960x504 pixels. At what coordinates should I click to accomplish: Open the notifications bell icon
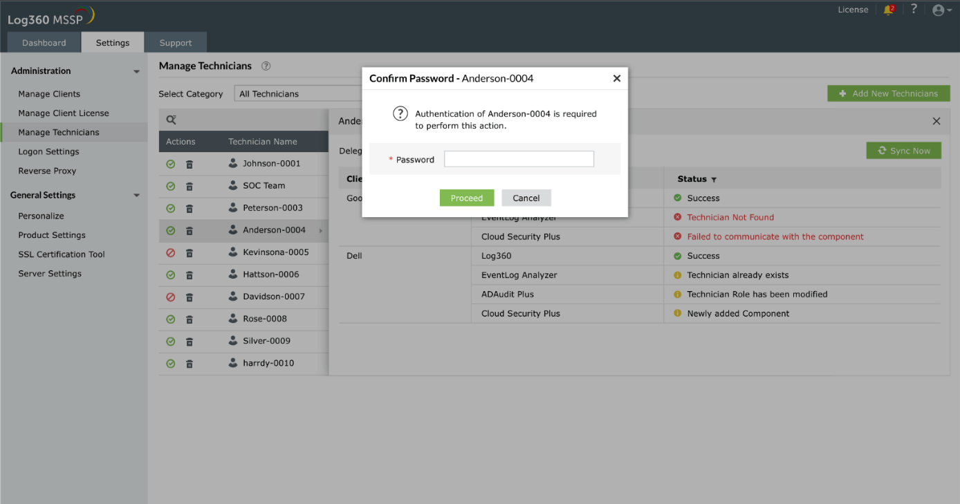point(889,10)
